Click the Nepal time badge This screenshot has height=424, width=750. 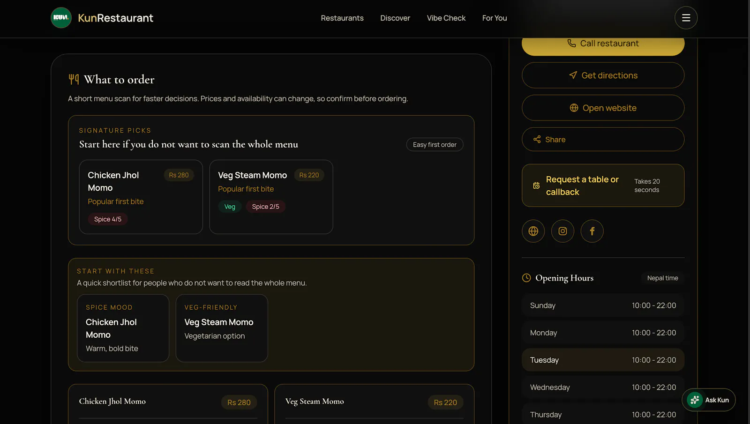click(662, 278)
